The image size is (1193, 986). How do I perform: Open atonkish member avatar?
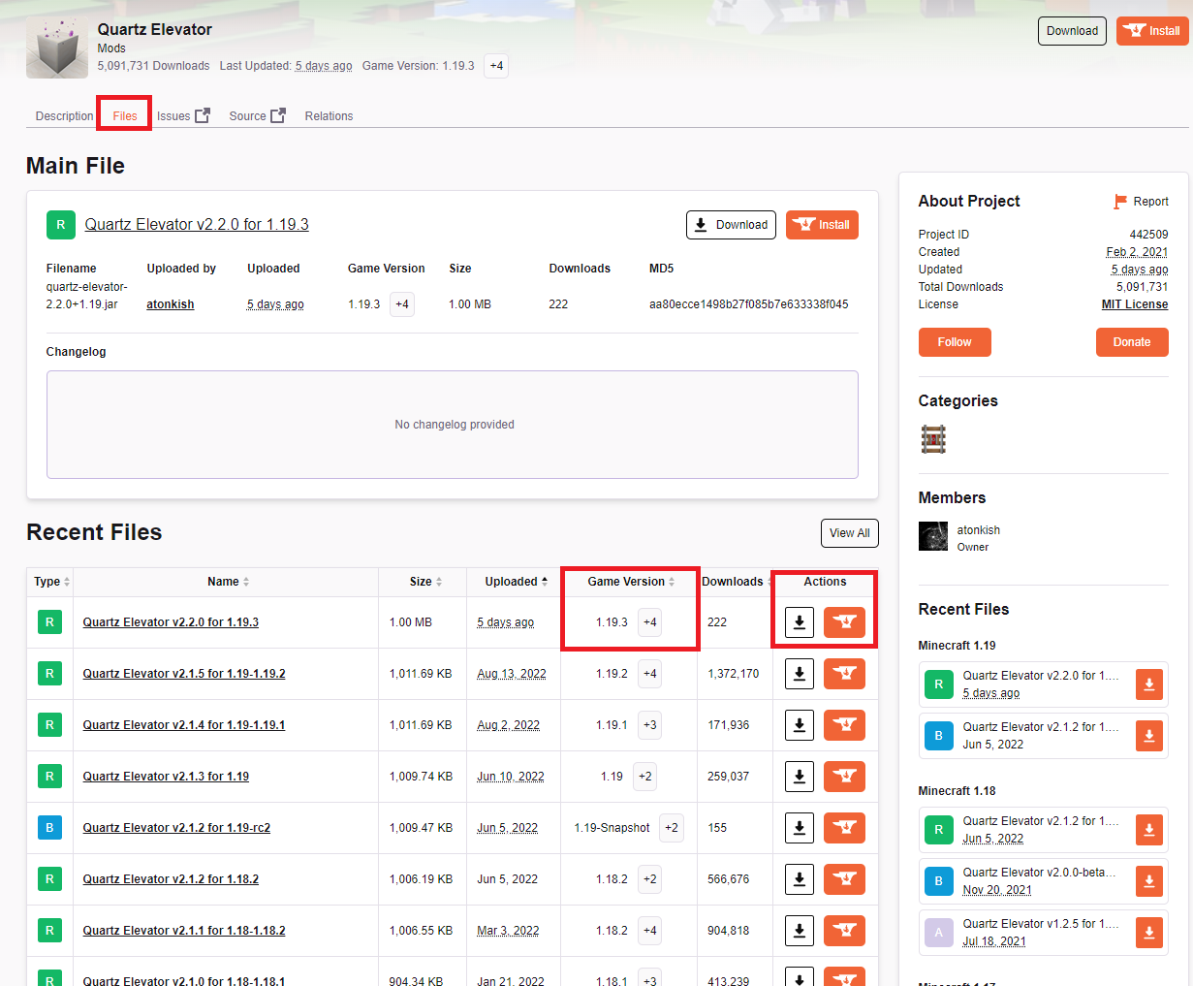pyautogui.click(x=933, y=536)
